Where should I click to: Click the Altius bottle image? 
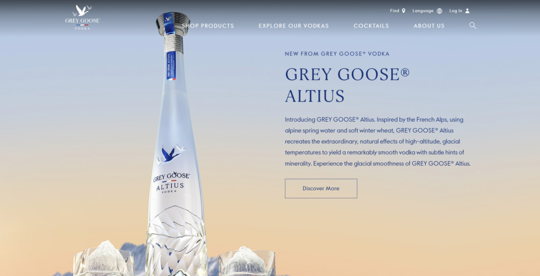coord(176,144)
